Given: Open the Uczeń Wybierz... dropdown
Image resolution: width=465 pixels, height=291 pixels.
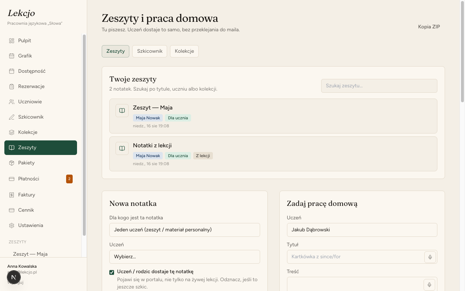Looking at the screenshot, I should tap(185, 257).
